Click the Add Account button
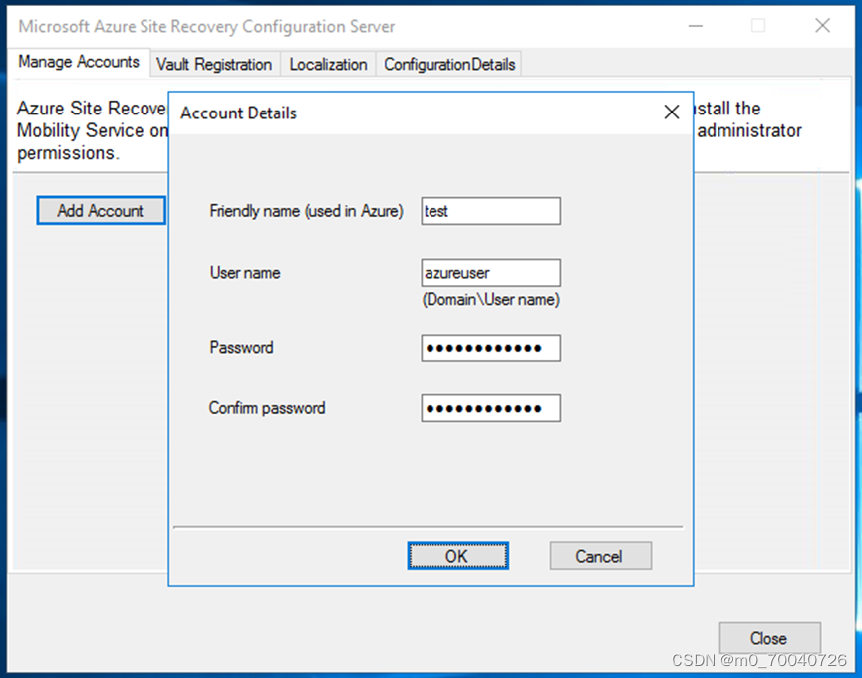The width and height of the screenshot is (862, 678). pyautogui.click(x=101, y=210)
